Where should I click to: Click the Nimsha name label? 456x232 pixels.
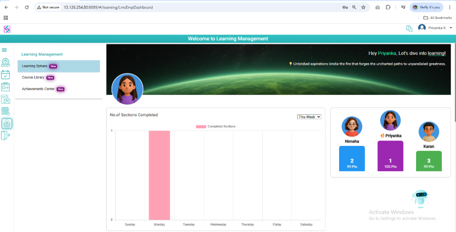tap(352, 142)
